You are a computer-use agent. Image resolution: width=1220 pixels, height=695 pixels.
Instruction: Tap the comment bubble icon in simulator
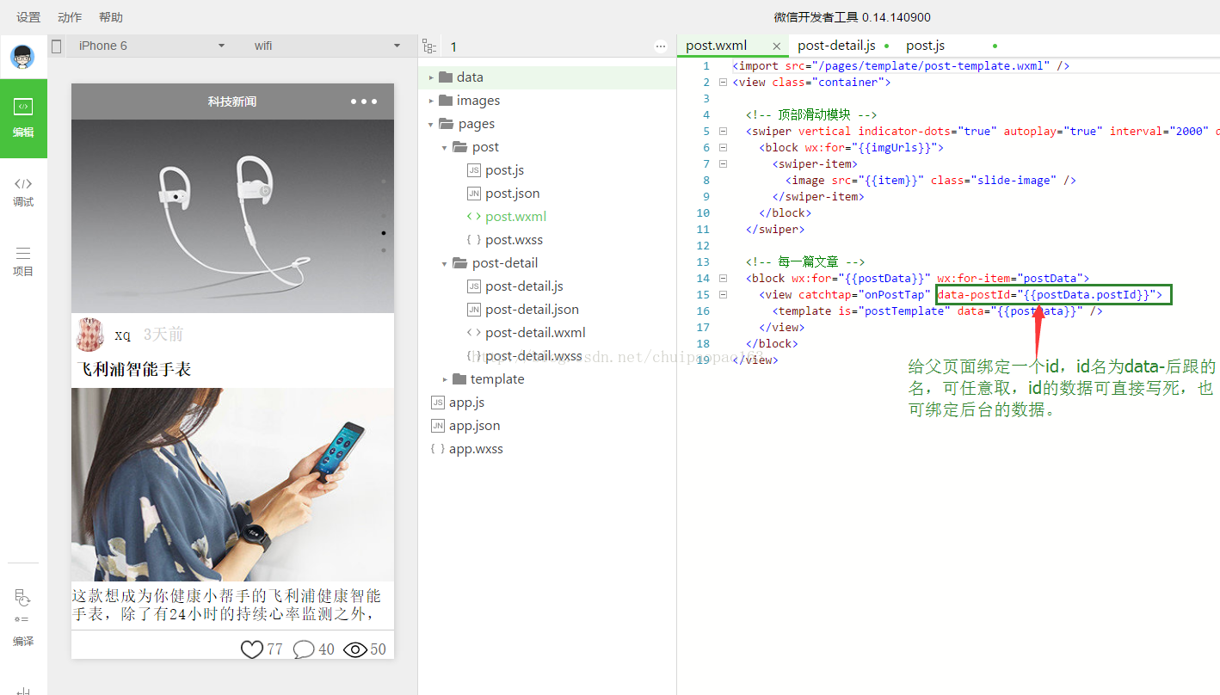304,649
